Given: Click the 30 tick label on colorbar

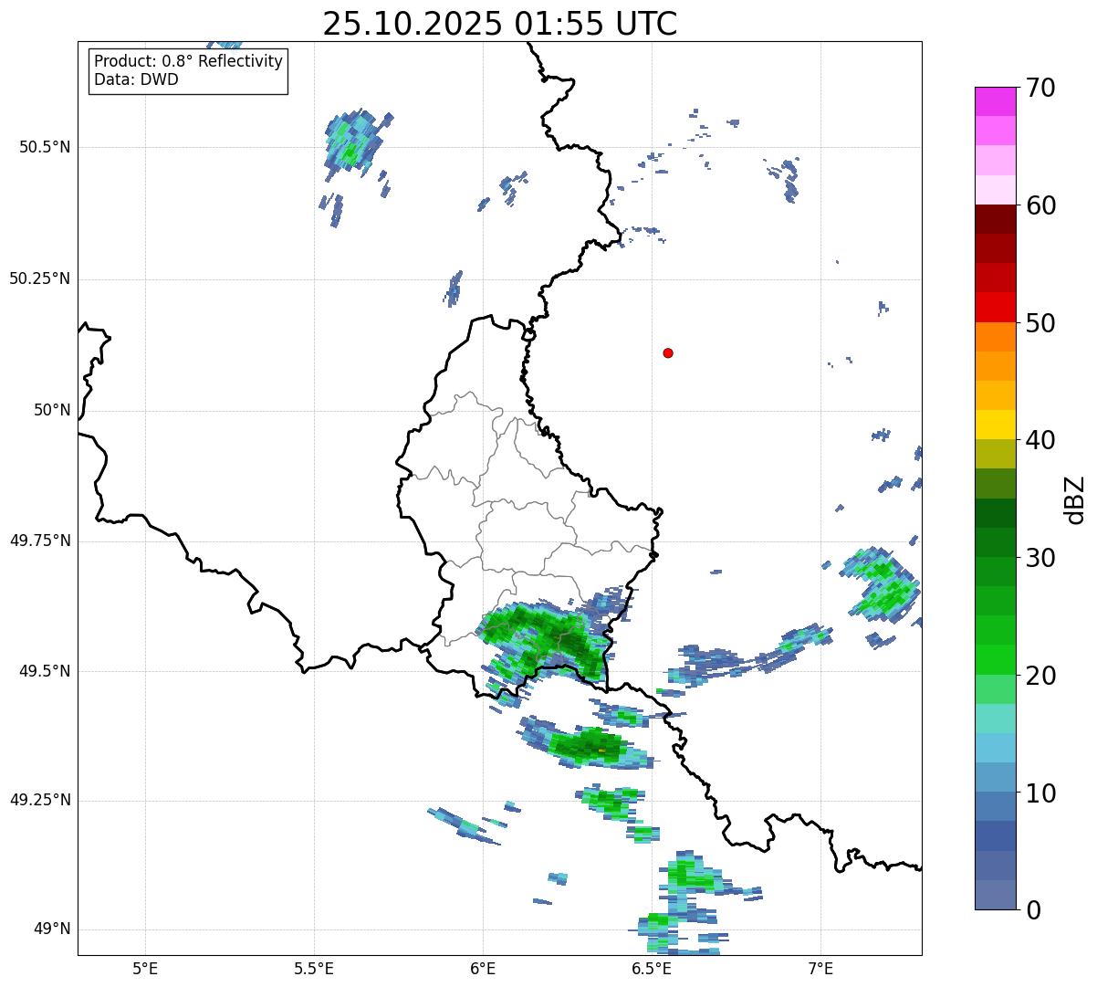Looking at the screenshot, I should pyautogui.click(x=1040, y=558).
